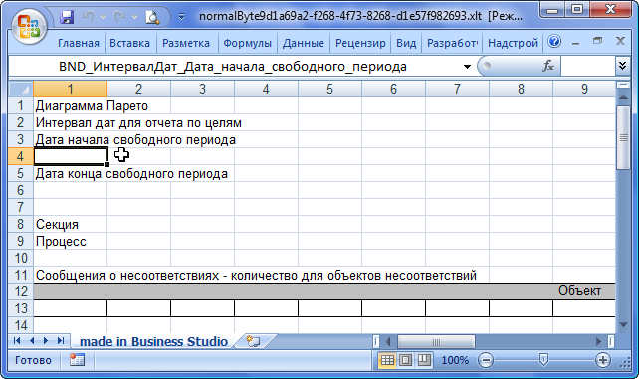
Task: Click horizontal scroll left arrow
Action: [388, 341]
